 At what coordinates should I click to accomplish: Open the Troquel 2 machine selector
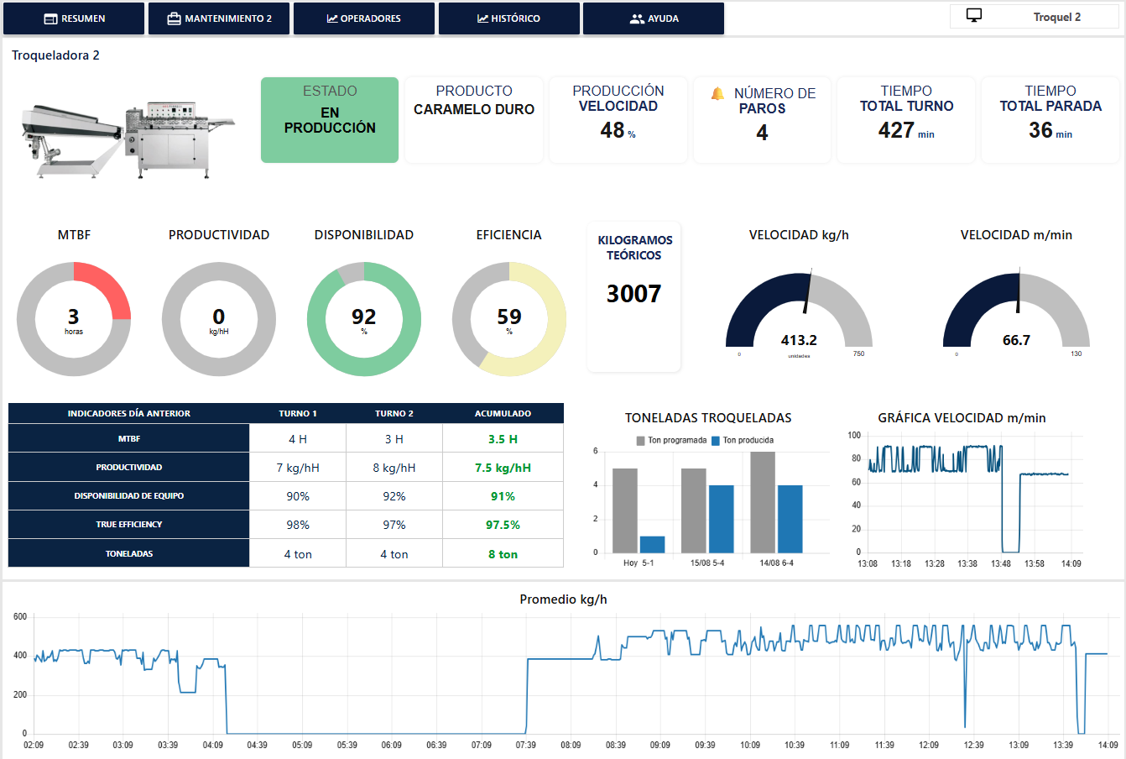1034,17
